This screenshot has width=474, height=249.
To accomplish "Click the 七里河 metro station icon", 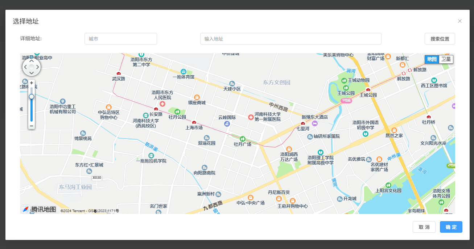I will pyautogui.click(x=303, y=123).
